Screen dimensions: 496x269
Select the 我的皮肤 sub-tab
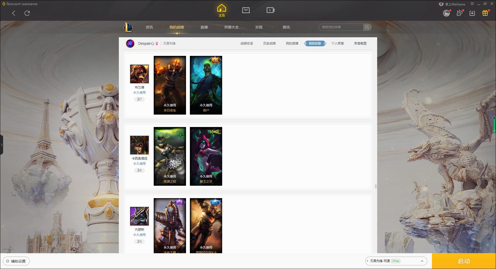[x=315, y=43]
